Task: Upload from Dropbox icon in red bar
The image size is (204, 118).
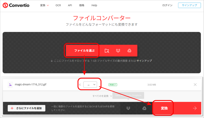Action: tap(118, 50)
